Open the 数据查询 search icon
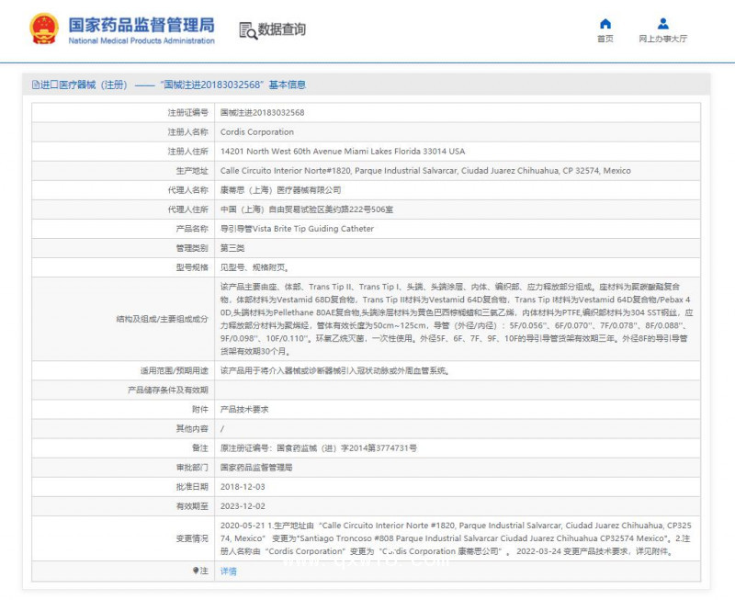The image size is (735, 600). [248, 30]
